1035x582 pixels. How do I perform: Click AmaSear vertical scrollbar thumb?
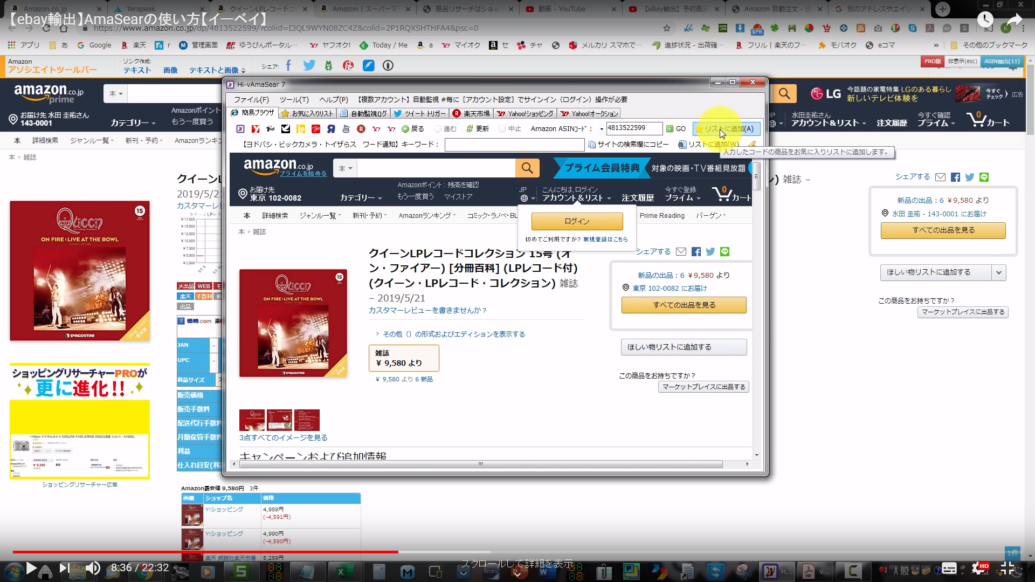tap(756, 177)
